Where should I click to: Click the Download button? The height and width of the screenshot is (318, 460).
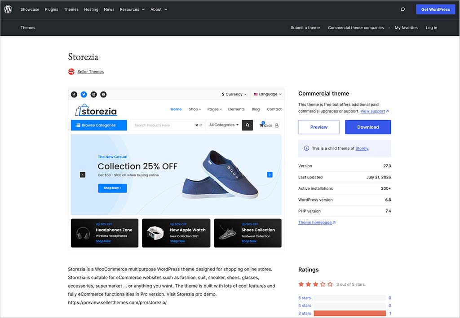(368, 127)
